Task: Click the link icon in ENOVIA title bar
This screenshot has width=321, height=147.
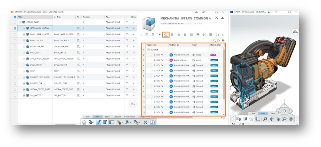Action: pyautogui.click(x=203, y=12)
